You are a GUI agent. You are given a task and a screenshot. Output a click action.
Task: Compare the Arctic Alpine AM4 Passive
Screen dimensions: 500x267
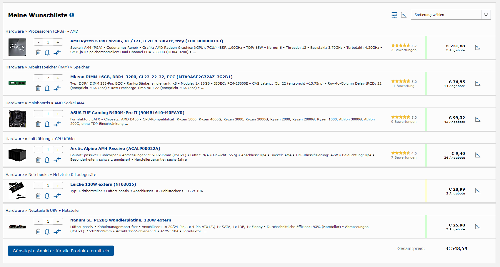click(x=57, y=160)
